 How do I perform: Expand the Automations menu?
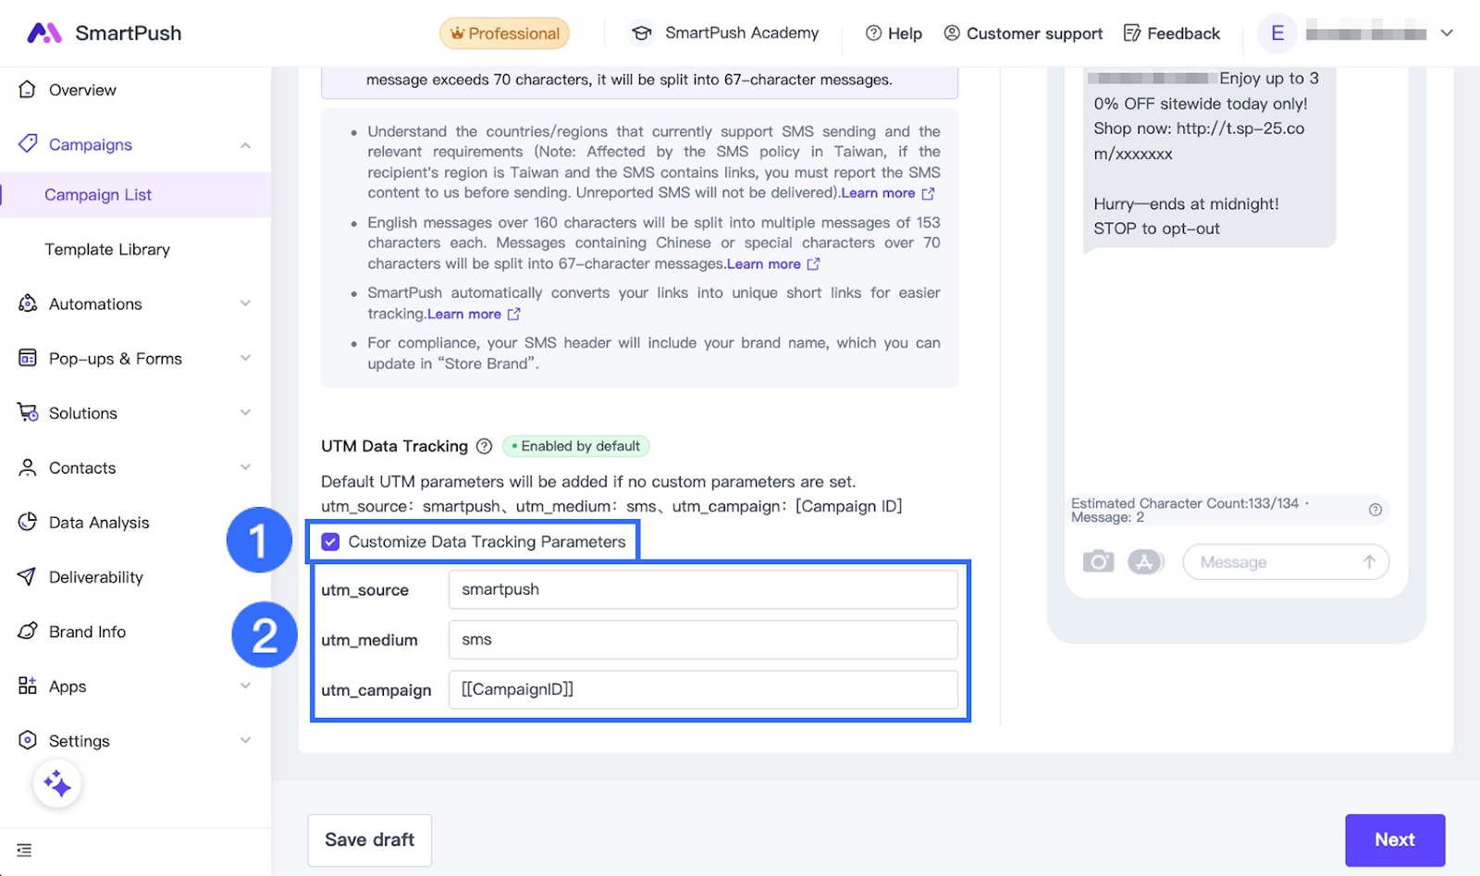point(245,303)
